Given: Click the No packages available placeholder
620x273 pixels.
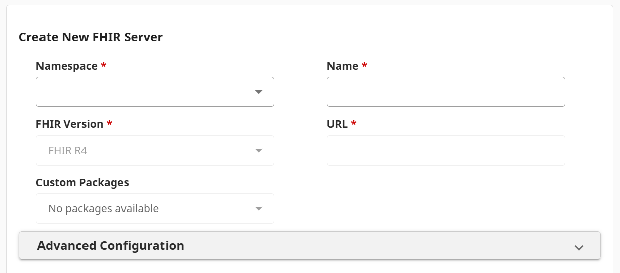Looking at the screenshot, I should [103, 208].
